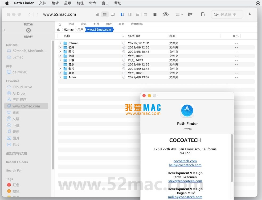Select the 音乐 folder icon in list
The width and height of the screenshot is (262, 200).
[65, 64]
